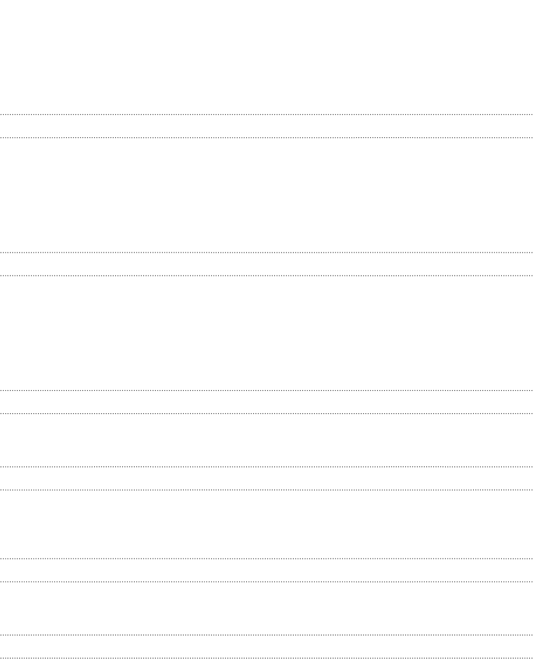Select the last dotted answer line

point(267,657)
